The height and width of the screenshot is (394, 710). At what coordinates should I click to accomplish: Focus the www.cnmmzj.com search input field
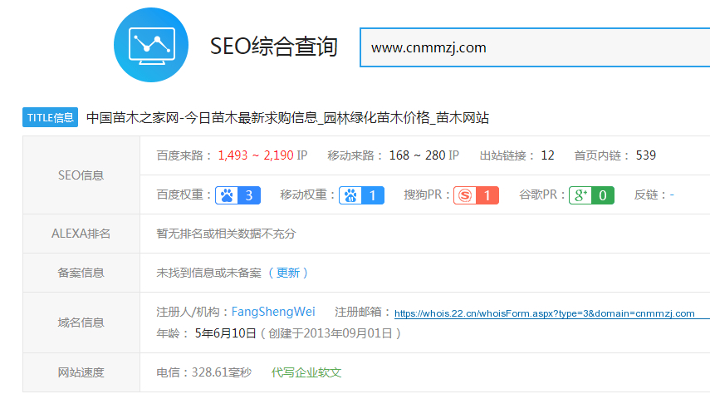tap(535, 47)
